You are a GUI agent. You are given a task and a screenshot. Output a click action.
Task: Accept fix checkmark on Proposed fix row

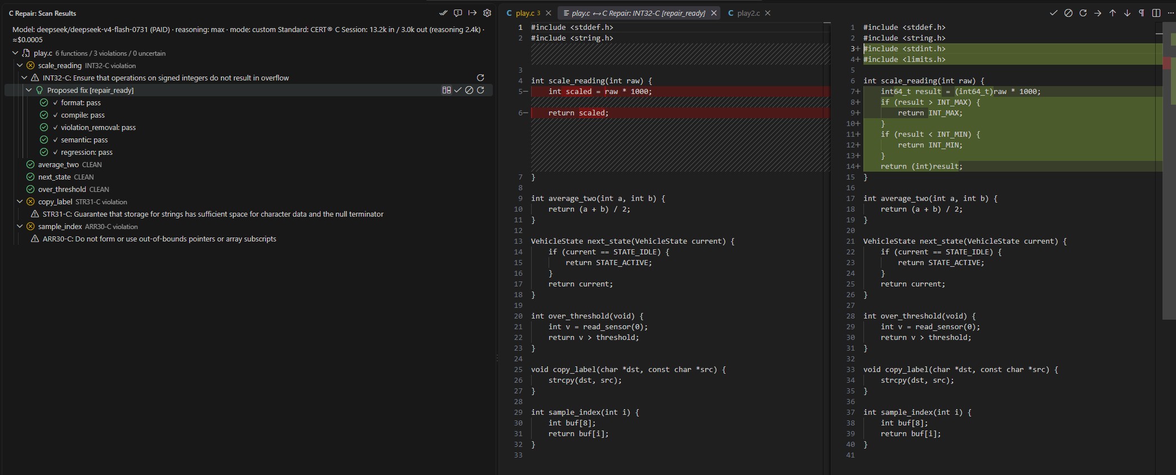click(458, 90)
